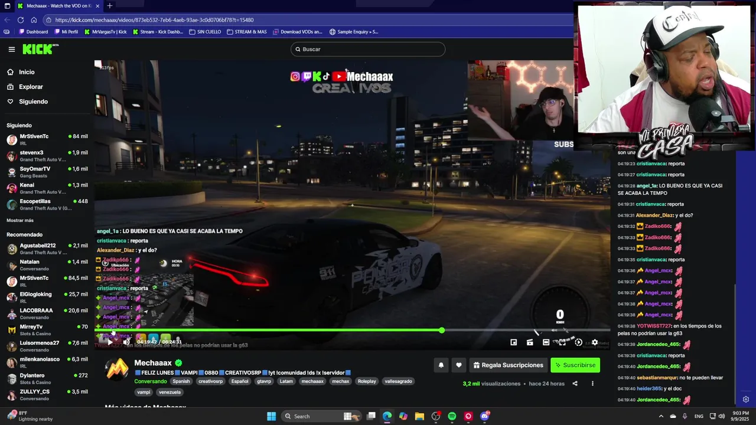
Task: Open File Explorer from taskbar
Action: 419,416
